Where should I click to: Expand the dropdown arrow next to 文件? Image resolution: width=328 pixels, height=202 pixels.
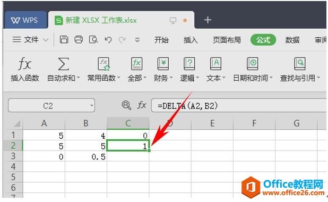point(46,40)
